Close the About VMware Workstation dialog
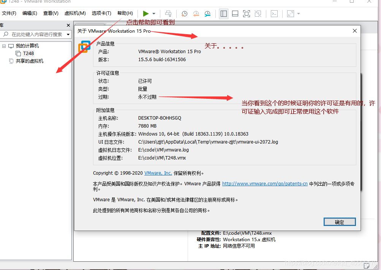This screenshot has height=270, width=381. 355,31
